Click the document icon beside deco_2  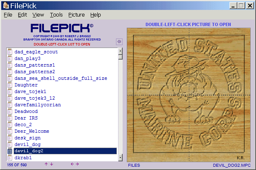(10, 125)
